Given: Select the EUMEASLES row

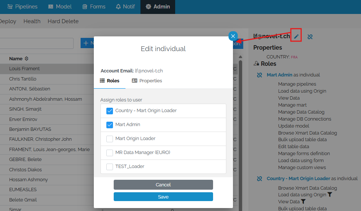Looking at the screenshot, I should coord(47,190).
